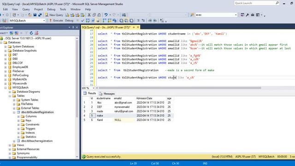This screenshot has width=295, height=166.
Task: Click the Find in Files icon
Action: click(192, 15)
